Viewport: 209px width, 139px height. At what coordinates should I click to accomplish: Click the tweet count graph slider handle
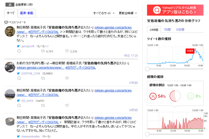pyautogui.click(x=147, y=69)
